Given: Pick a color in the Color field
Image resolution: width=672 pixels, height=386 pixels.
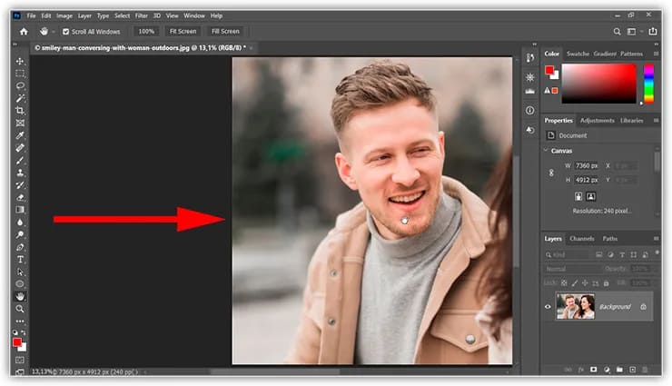Looking at the screenshot, I should (598, 84).
